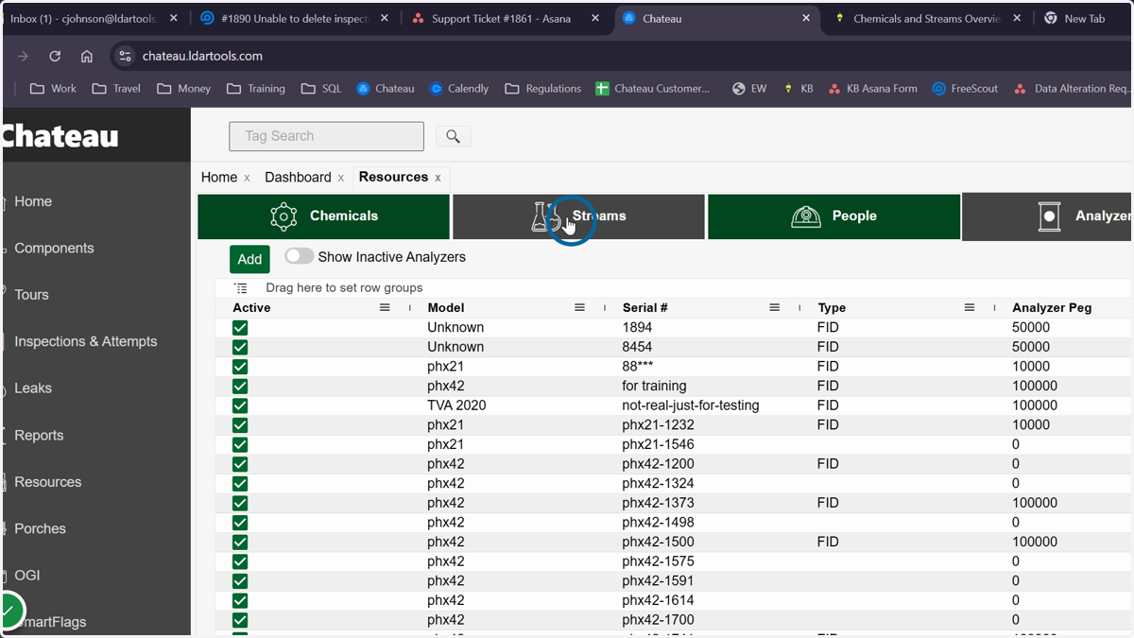Open the KB bookmark

pyautogui.click(x=798, y=88)
